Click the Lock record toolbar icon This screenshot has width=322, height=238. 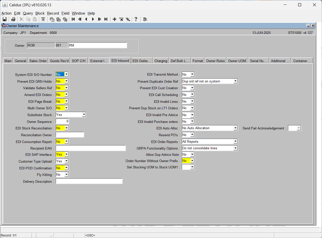[128, 19]
